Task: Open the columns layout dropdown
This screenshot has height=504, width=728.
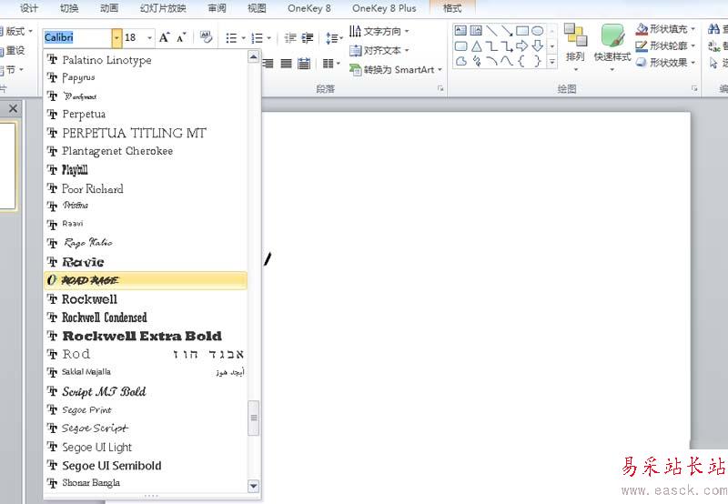Action: point(331,63)
